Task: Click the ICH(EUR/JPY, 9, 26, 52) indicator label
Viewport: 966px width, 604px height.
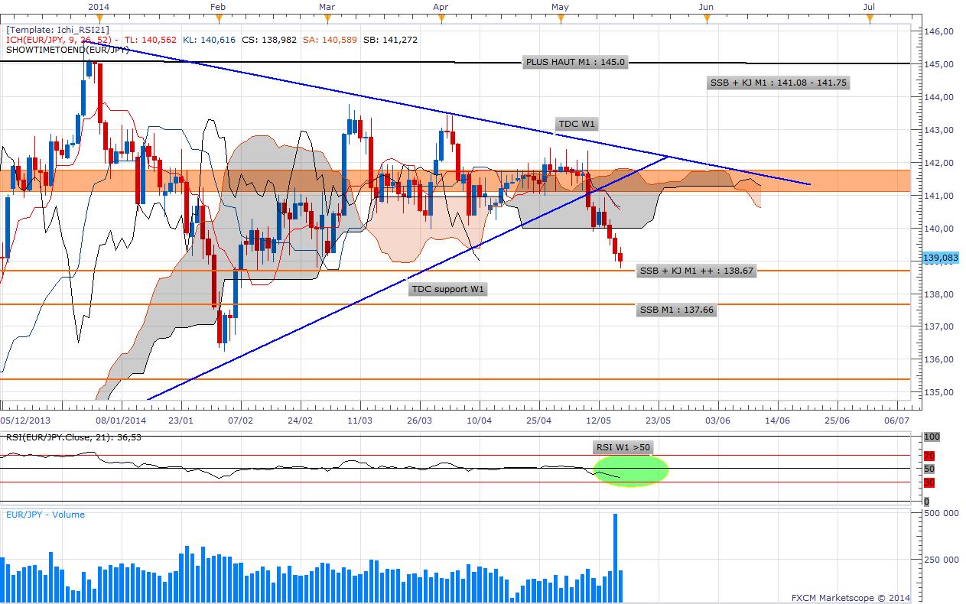Action: pyautogui.click(x=59, y=40)
